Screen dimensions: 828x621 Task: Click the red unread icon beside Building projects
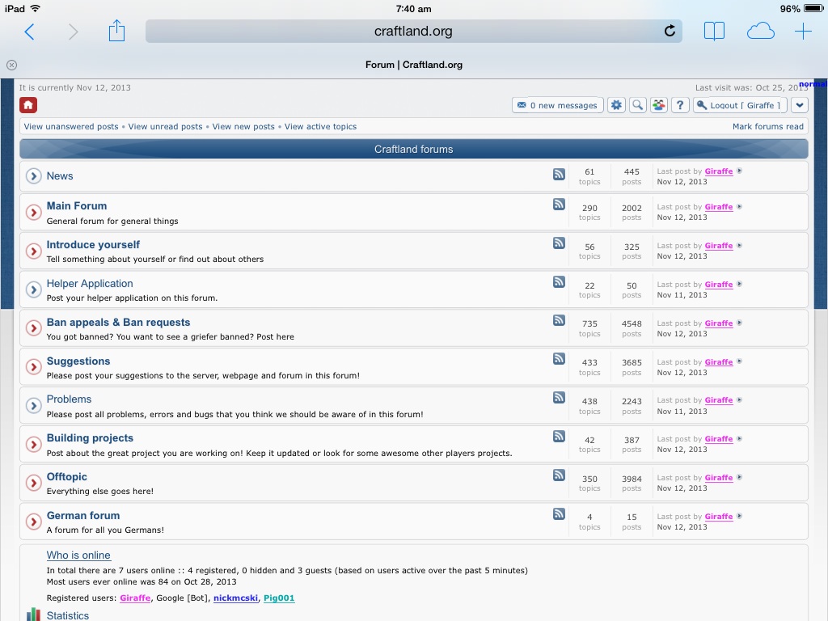[33, 444]
